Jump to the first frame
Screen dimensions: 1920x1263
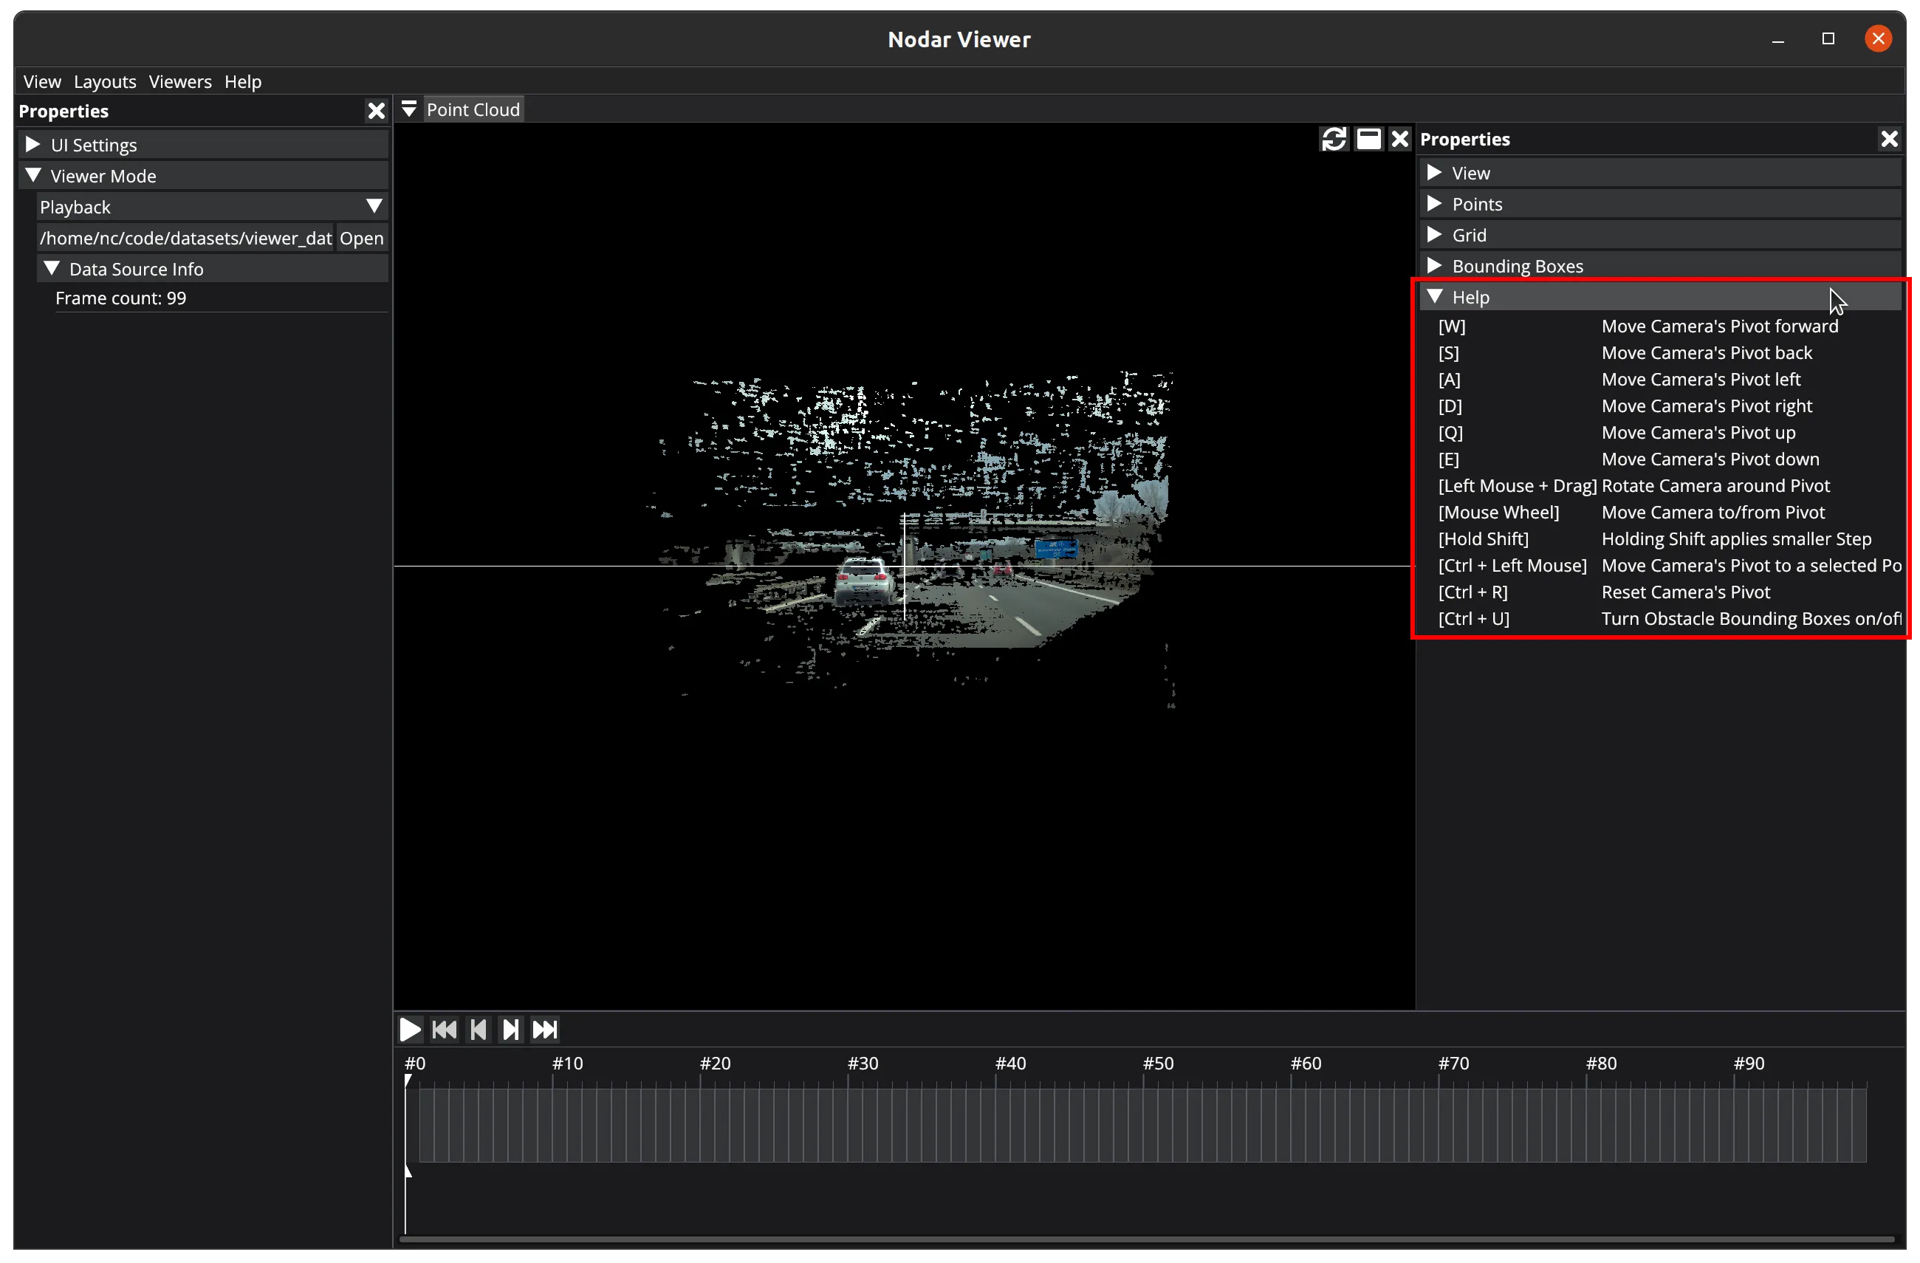click(444, 1029)
